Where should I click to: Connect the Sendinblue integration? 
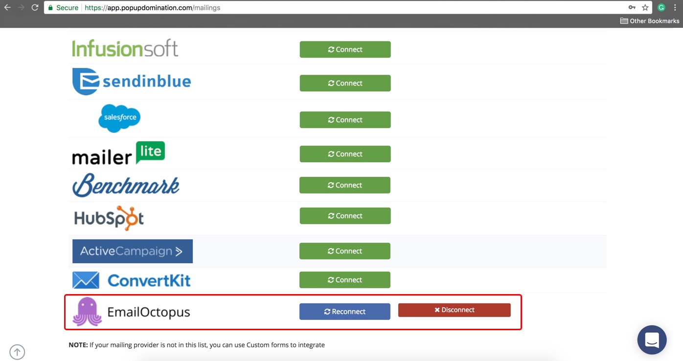click(345, 83)
